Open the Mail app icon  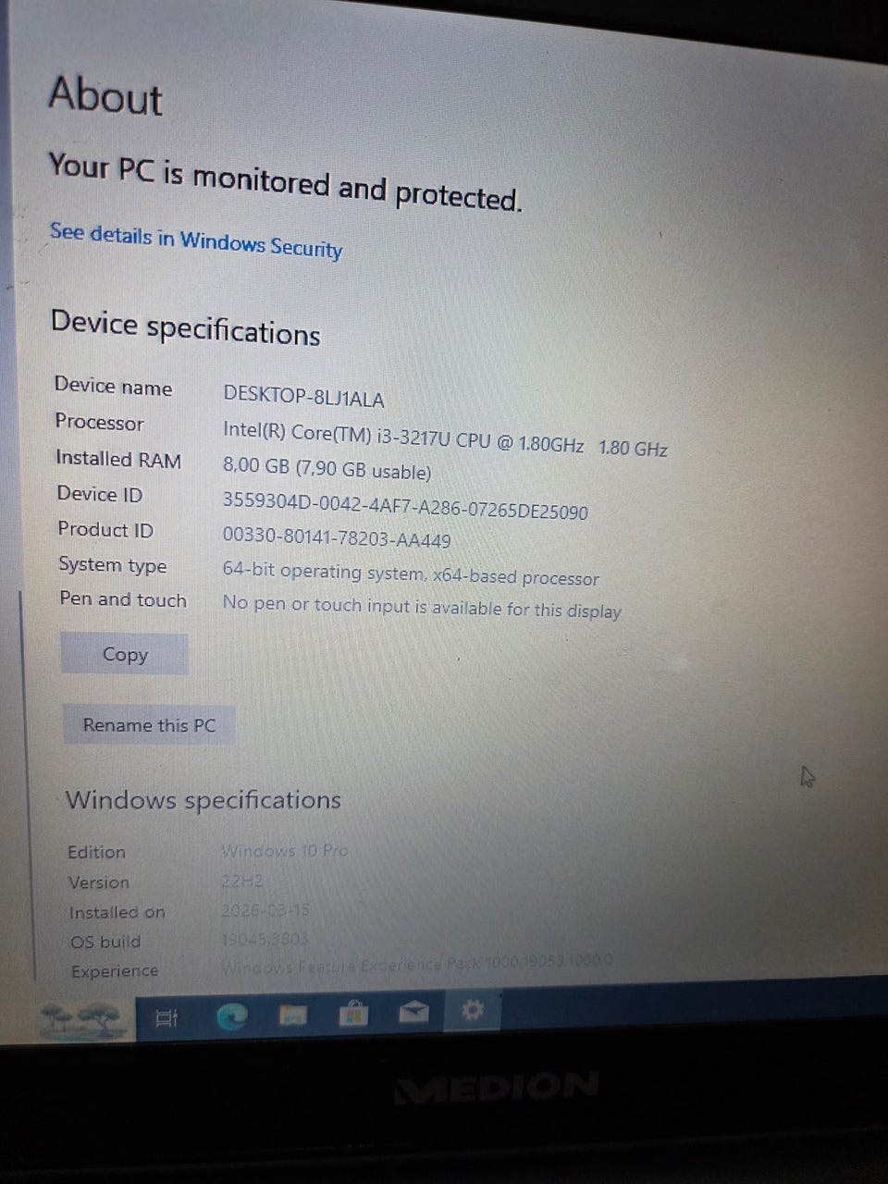click(x=413, y=1012)
